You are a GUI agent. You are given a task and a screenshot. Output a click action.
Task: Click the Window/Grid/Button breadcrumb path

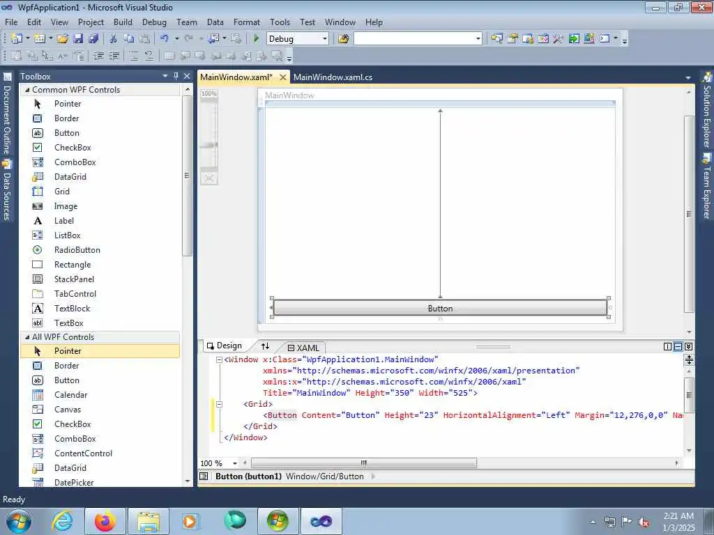325,476
